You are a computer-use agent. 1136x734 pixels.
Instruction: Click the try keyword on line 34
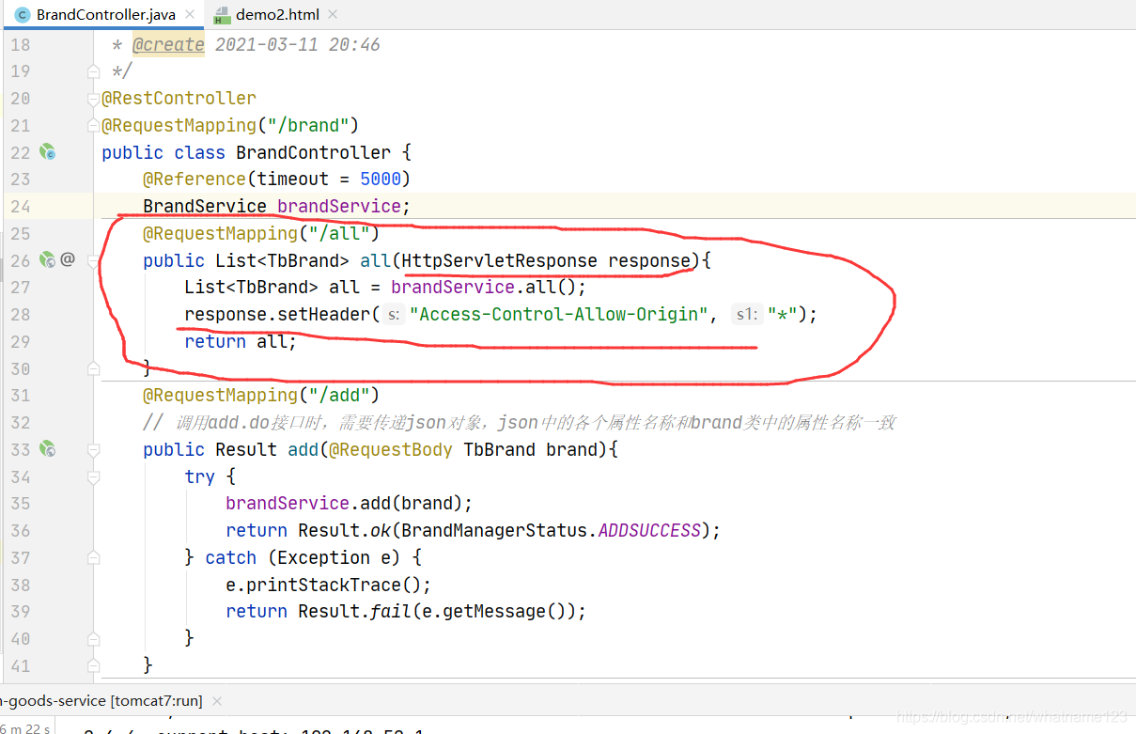[200, 476]
